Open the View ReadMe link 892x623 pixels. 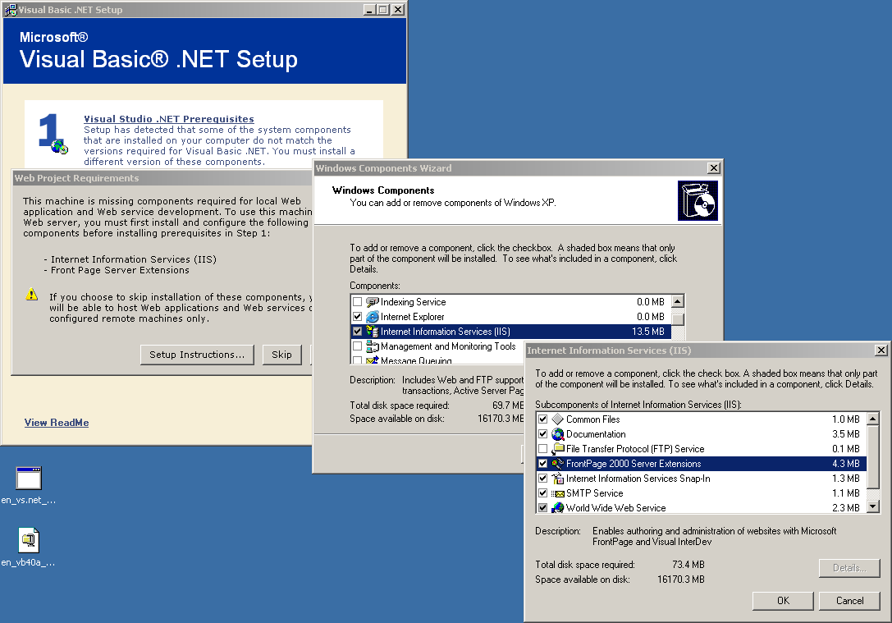point(57,423)
